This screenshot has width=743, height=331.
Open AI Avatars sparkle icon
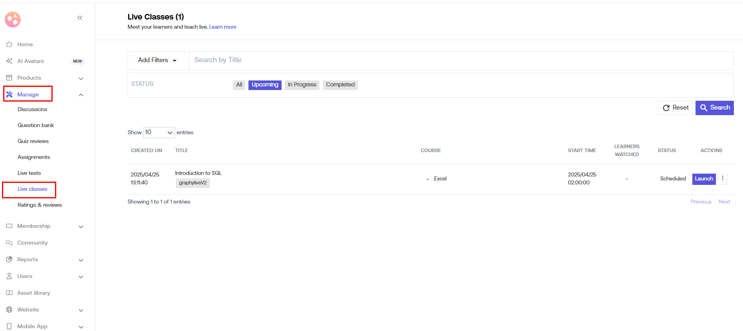click(9, 61)
